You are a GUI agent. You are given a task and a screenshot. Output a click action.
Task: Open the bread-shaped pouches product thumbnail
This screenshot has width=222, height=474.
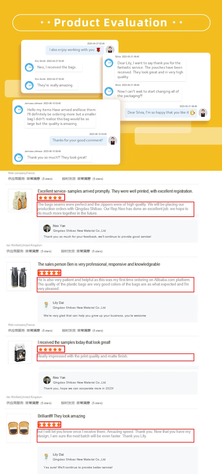pos(19,428)
